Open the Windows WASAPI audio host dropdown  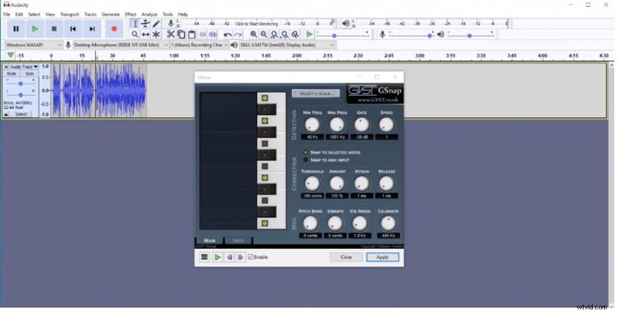point(34,45)
